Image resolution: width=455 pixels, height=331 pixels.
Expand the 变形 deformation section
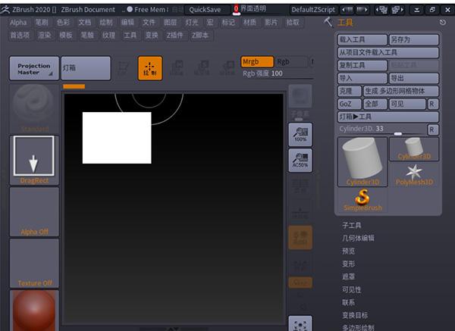pos(348,264)
